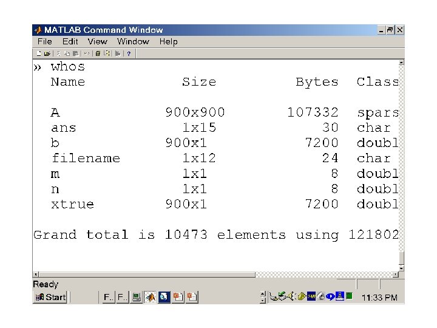The width and height of the screenshot is (437, 328).
Task: Click the Bytes column header
Action: [317, 82]
